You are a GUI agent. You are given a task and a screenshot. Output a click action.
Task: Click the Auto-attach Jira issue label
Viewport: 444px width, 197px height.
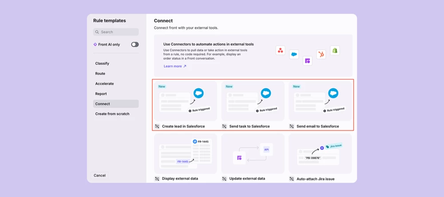tap(315, 179)
